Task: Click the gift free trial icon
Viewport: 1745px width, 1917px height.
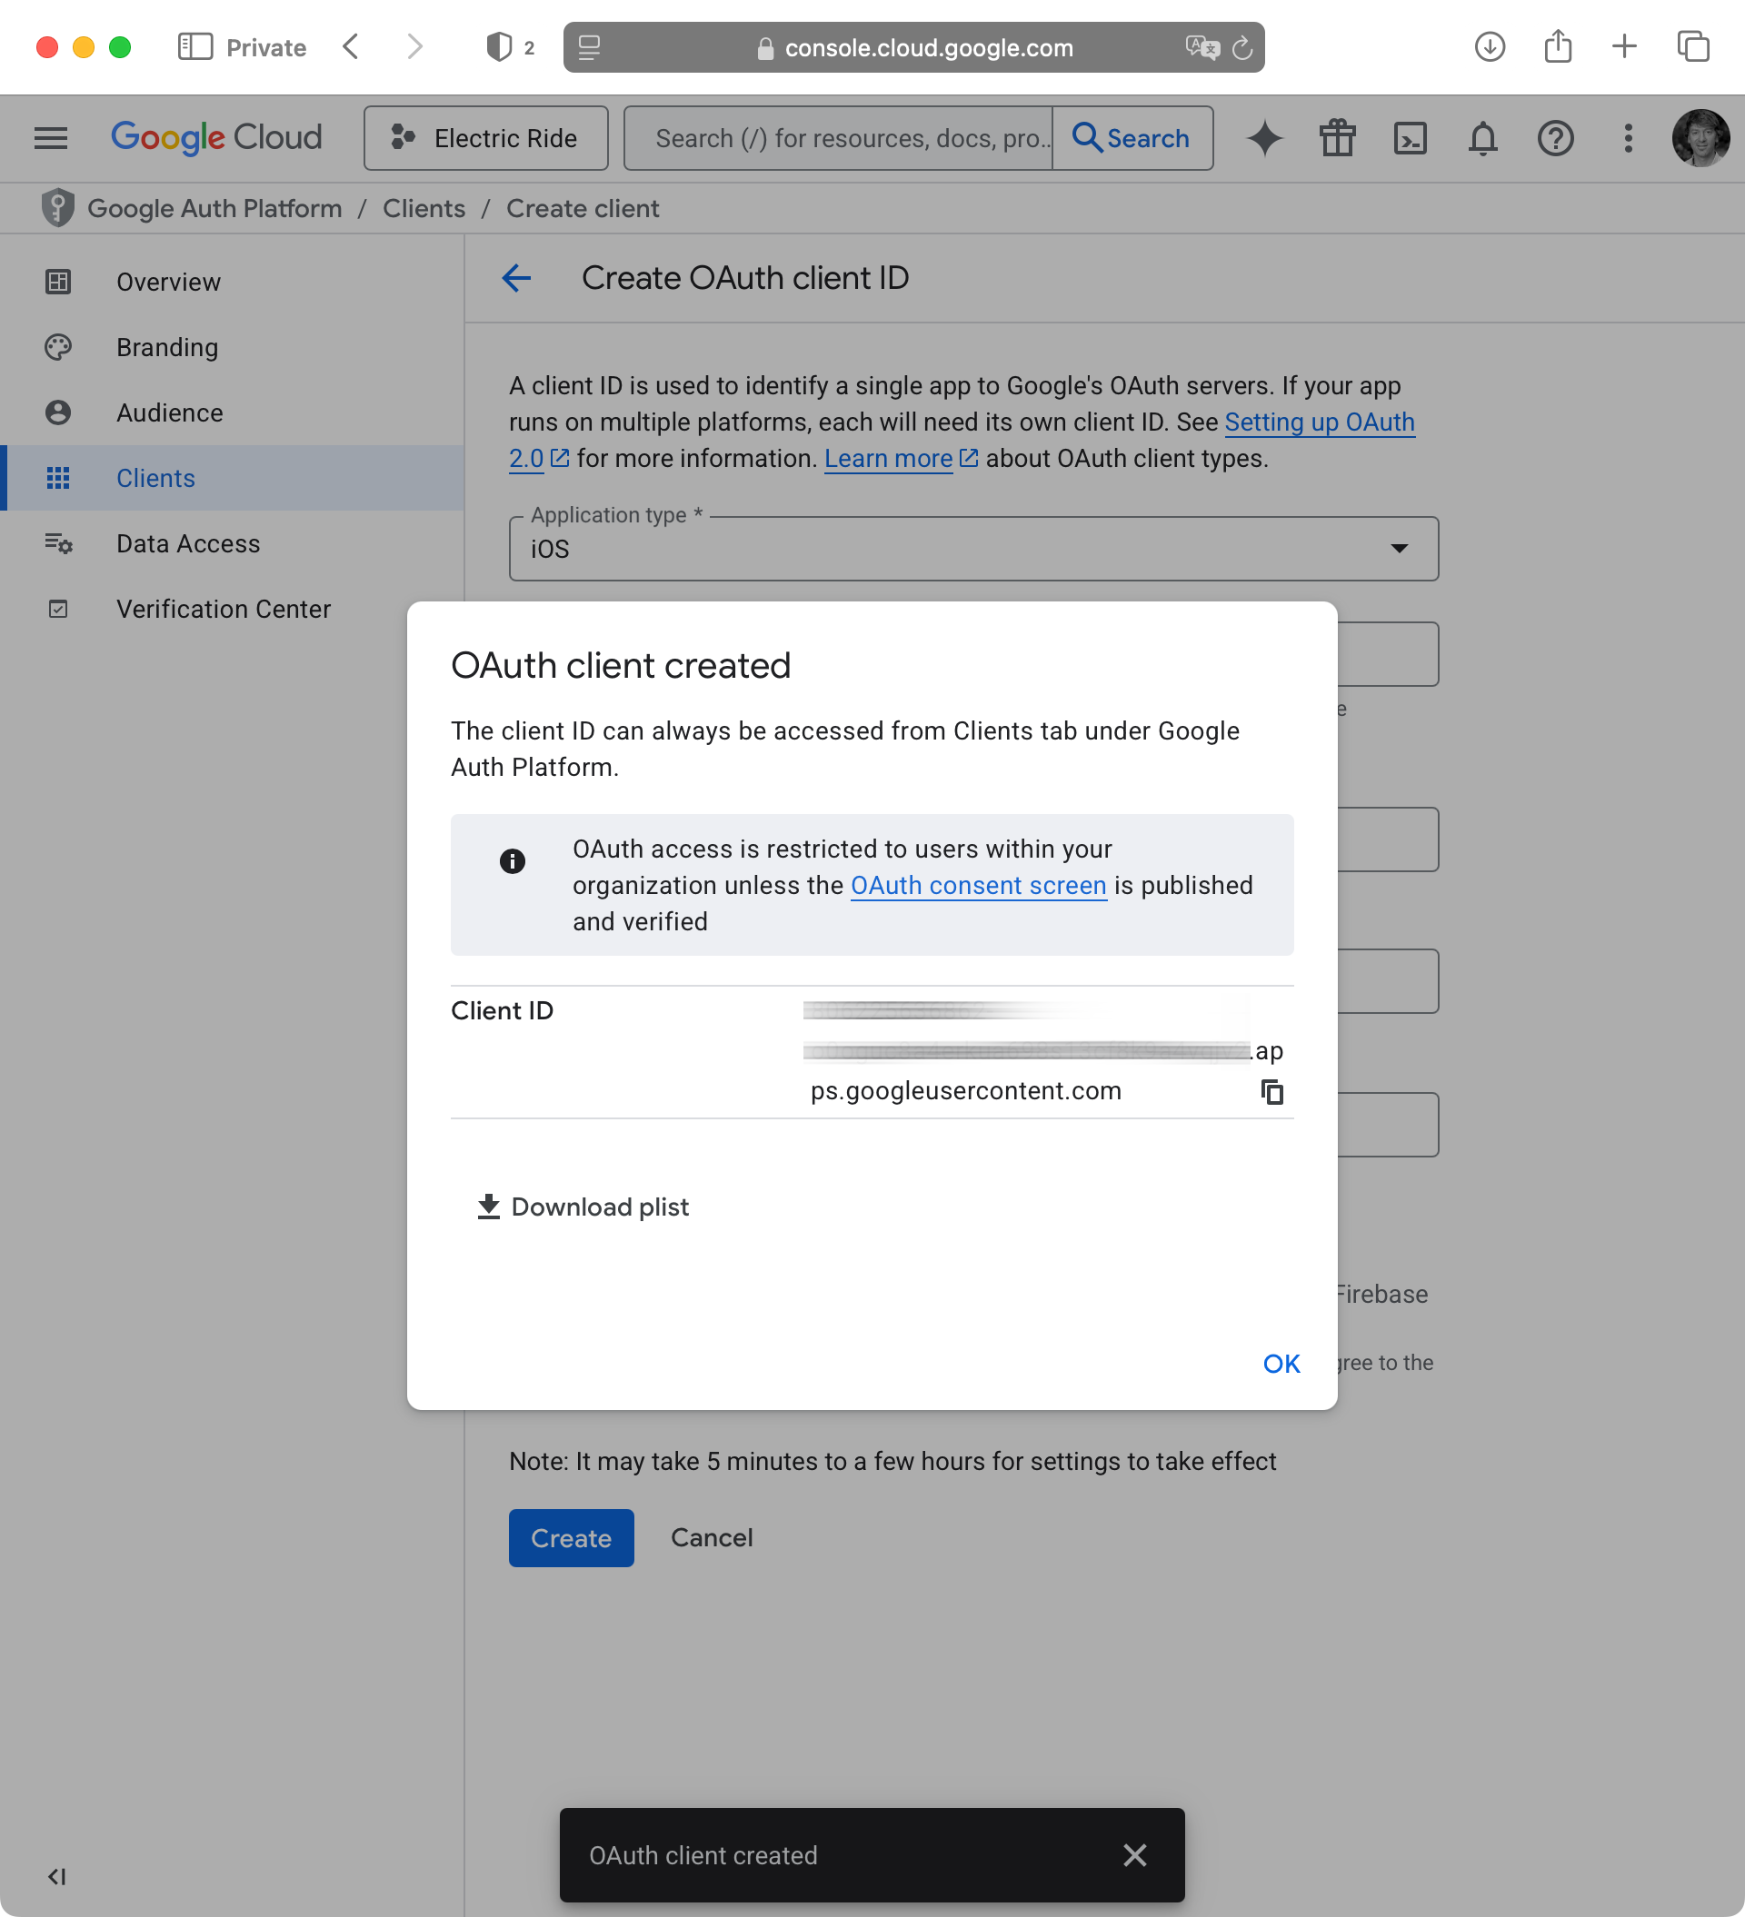Action: [x=1337, y=139]
